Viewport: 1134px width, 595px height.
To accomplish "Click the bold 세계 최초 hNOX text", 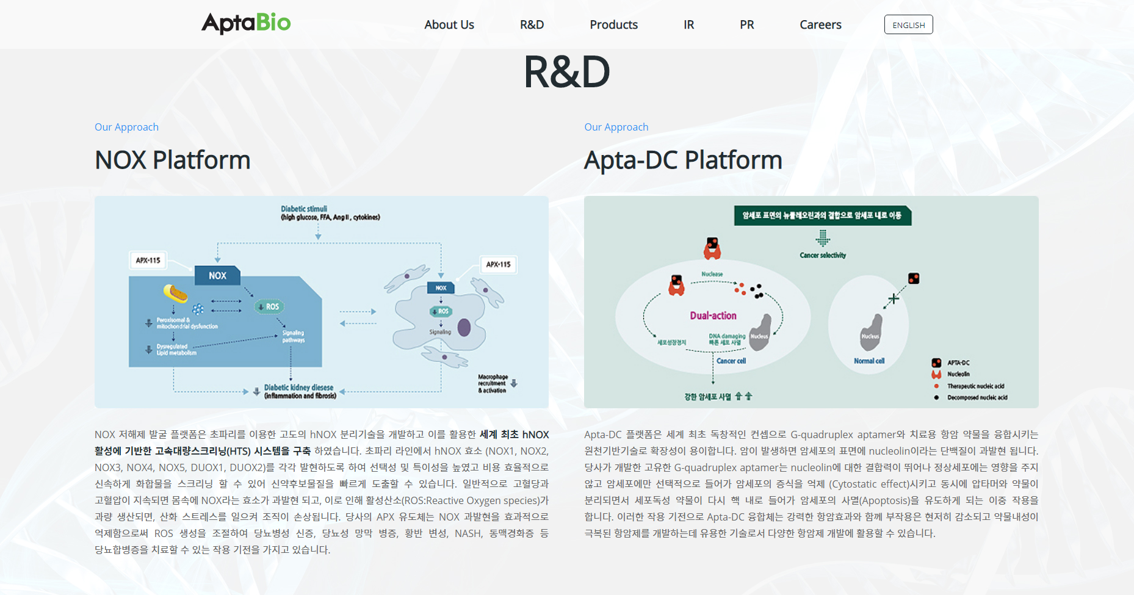I will pos(515,435).
